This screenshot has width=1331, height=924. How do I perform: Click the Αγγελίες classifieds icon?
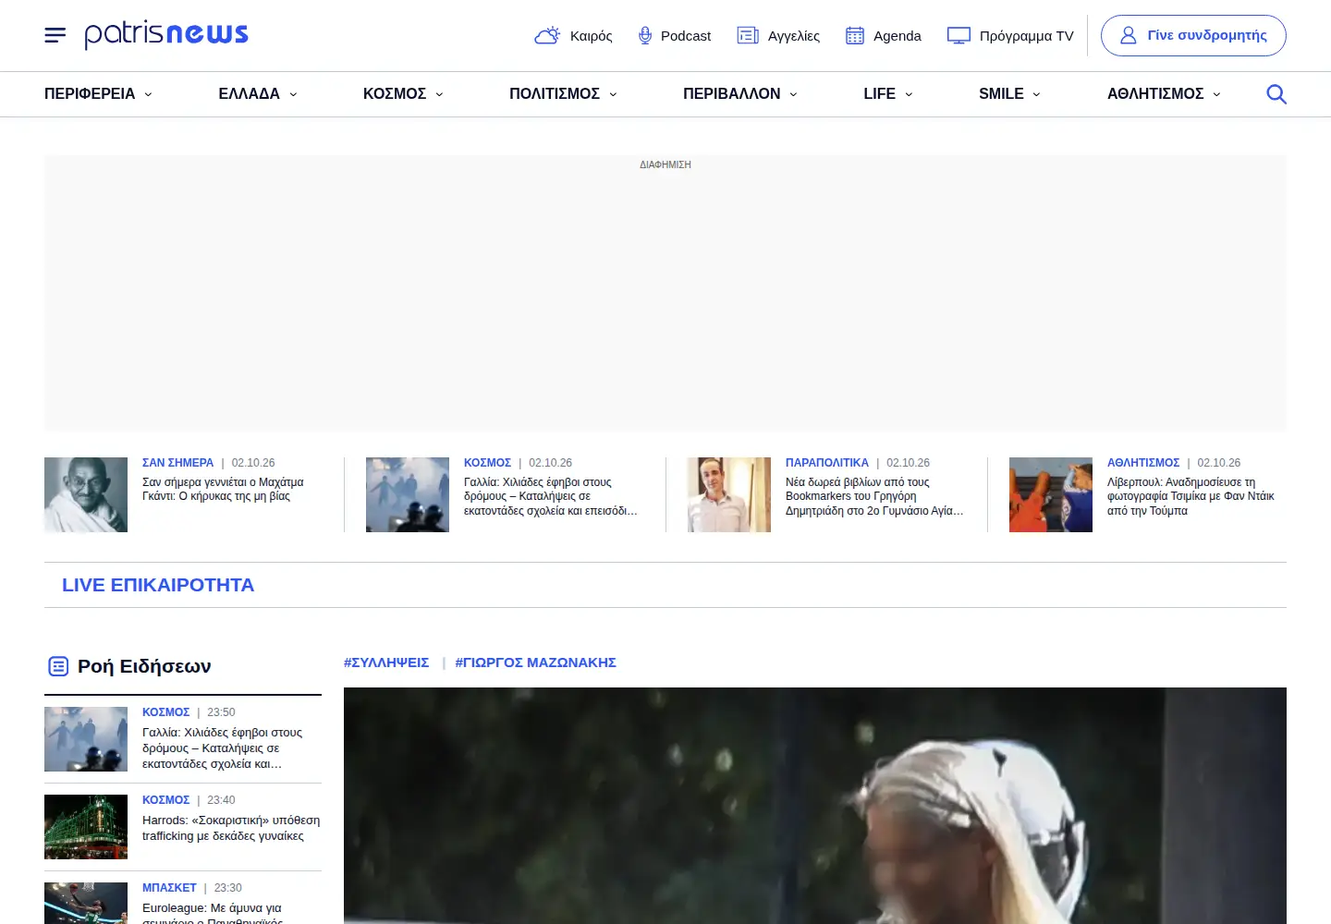pos(748,35)
